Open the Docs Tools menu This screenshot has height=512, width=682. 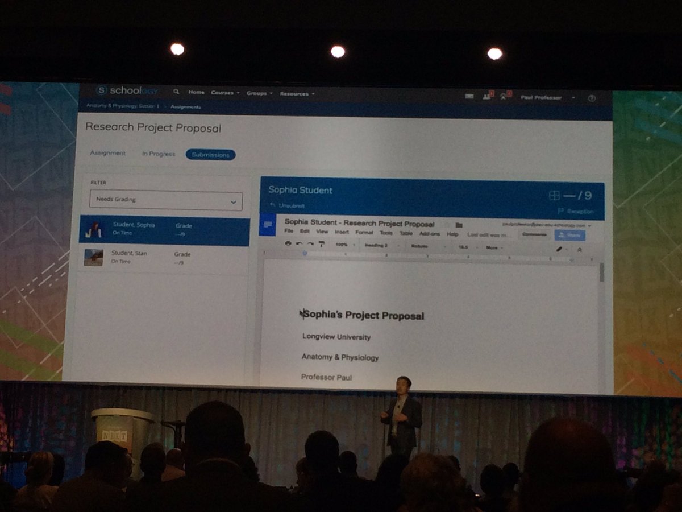click(x=386, y=233)
